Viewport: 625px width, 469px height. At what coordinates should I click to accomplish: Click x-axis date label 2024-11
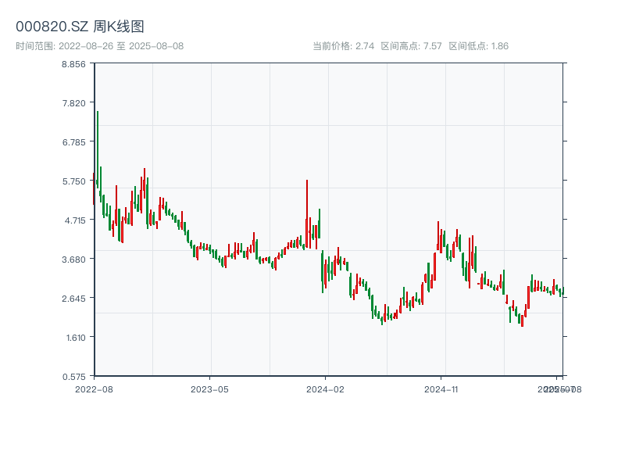point(441,389)
